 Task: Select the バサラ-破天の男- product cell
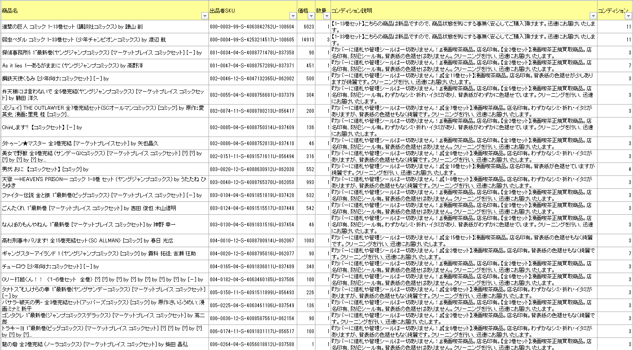point(104,305)
